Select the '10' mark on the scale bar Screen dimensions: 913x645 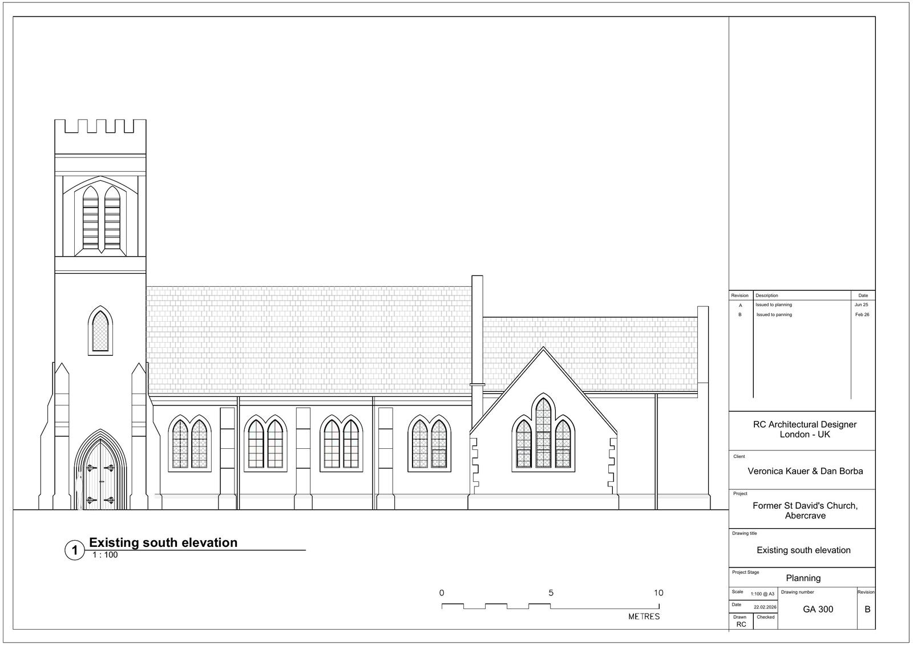point(658,593)
